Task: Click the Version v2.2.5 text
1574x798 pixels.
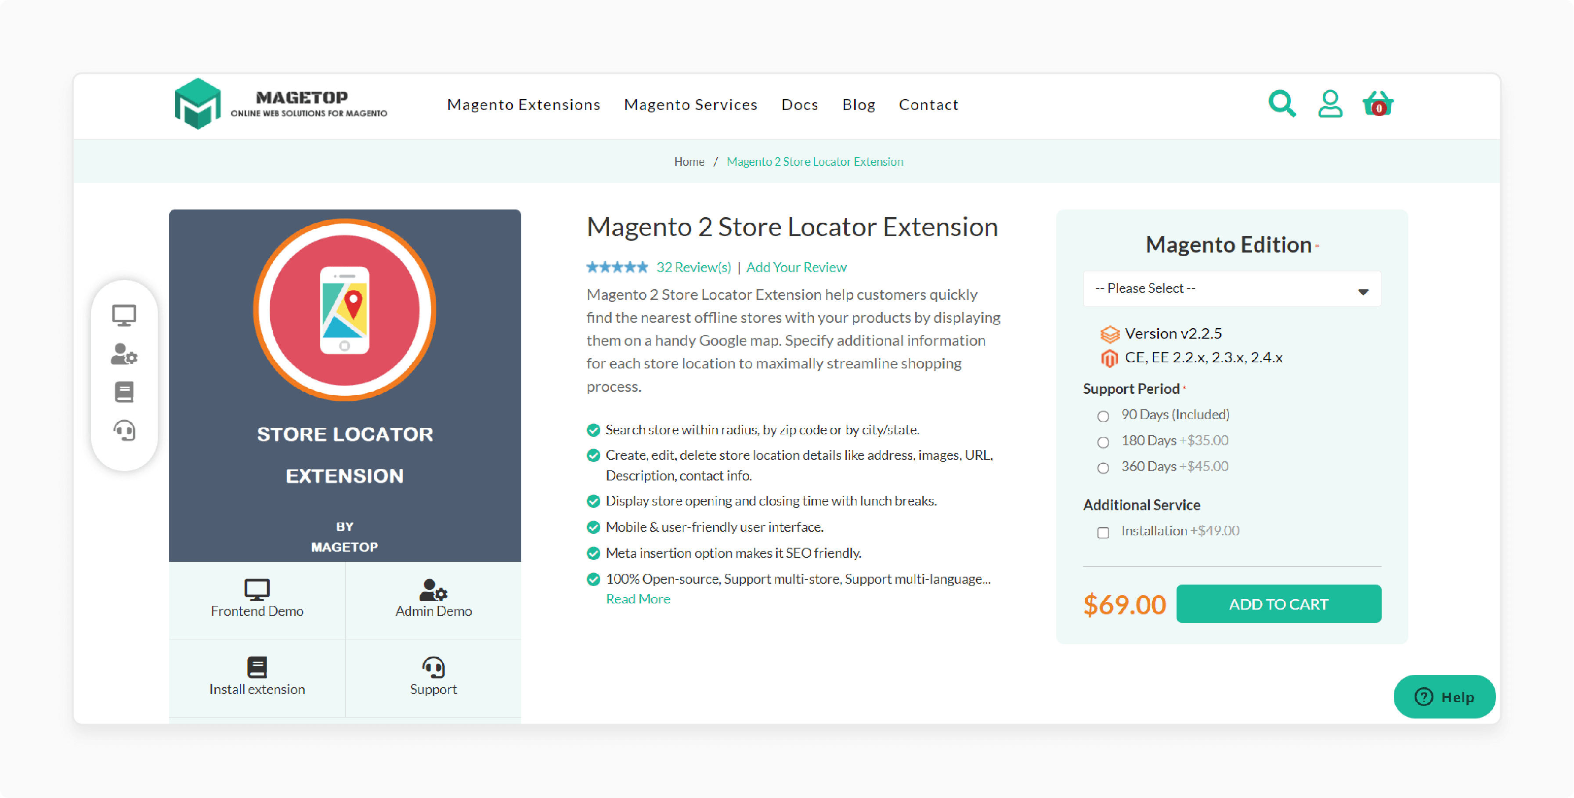Action: (x=1173, y=334)
